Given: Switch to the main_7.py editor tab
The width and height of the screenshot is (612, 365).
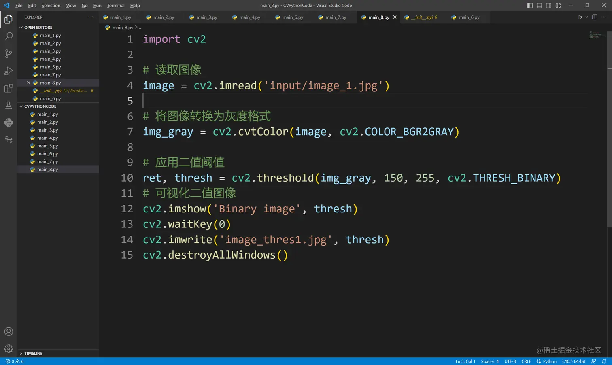Looking at the screenshot, I should pyautogui.click(x=336, y=17).
